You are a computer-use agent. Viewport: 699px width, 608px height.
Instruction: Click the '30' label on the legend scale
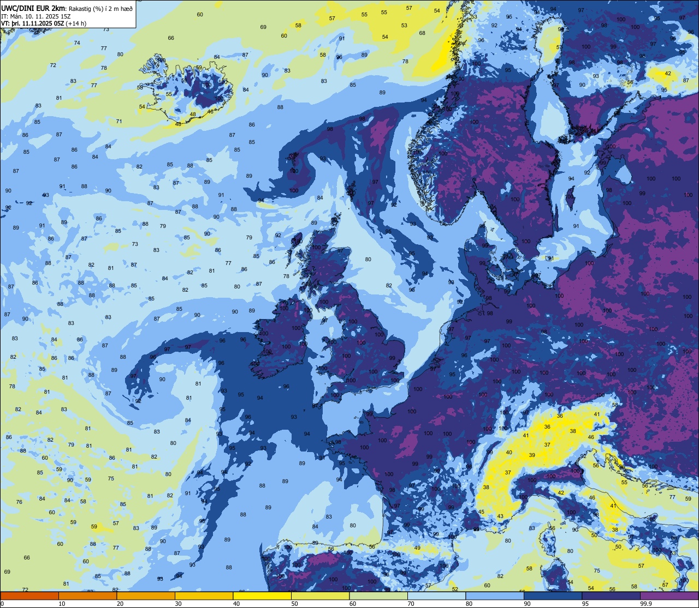tap(178, 604)
